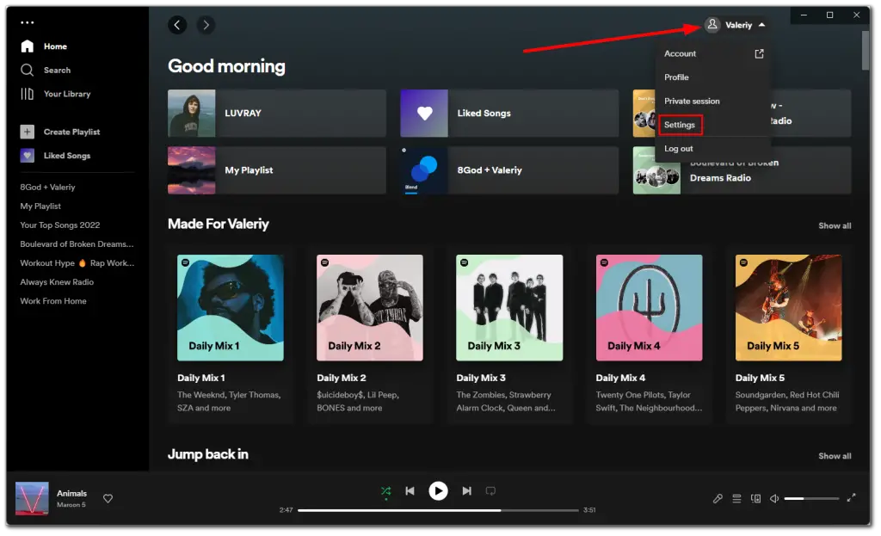Like the currently playing song Animals
Viewport: 881px width, 536px height.
tap(108, 498)
